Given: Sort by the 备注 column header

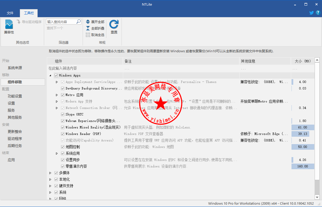Looking at the screenshot, I should 181,61.
